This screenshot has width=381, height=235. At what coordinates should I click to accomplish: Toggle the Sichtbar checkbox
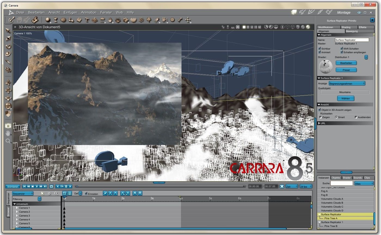click(x=320, y=49)
